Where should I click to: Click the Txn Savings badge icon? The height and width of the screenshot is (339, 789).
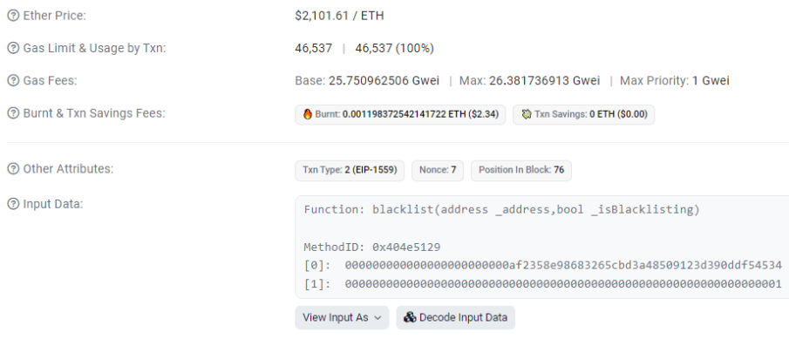[x=527, y=114]
